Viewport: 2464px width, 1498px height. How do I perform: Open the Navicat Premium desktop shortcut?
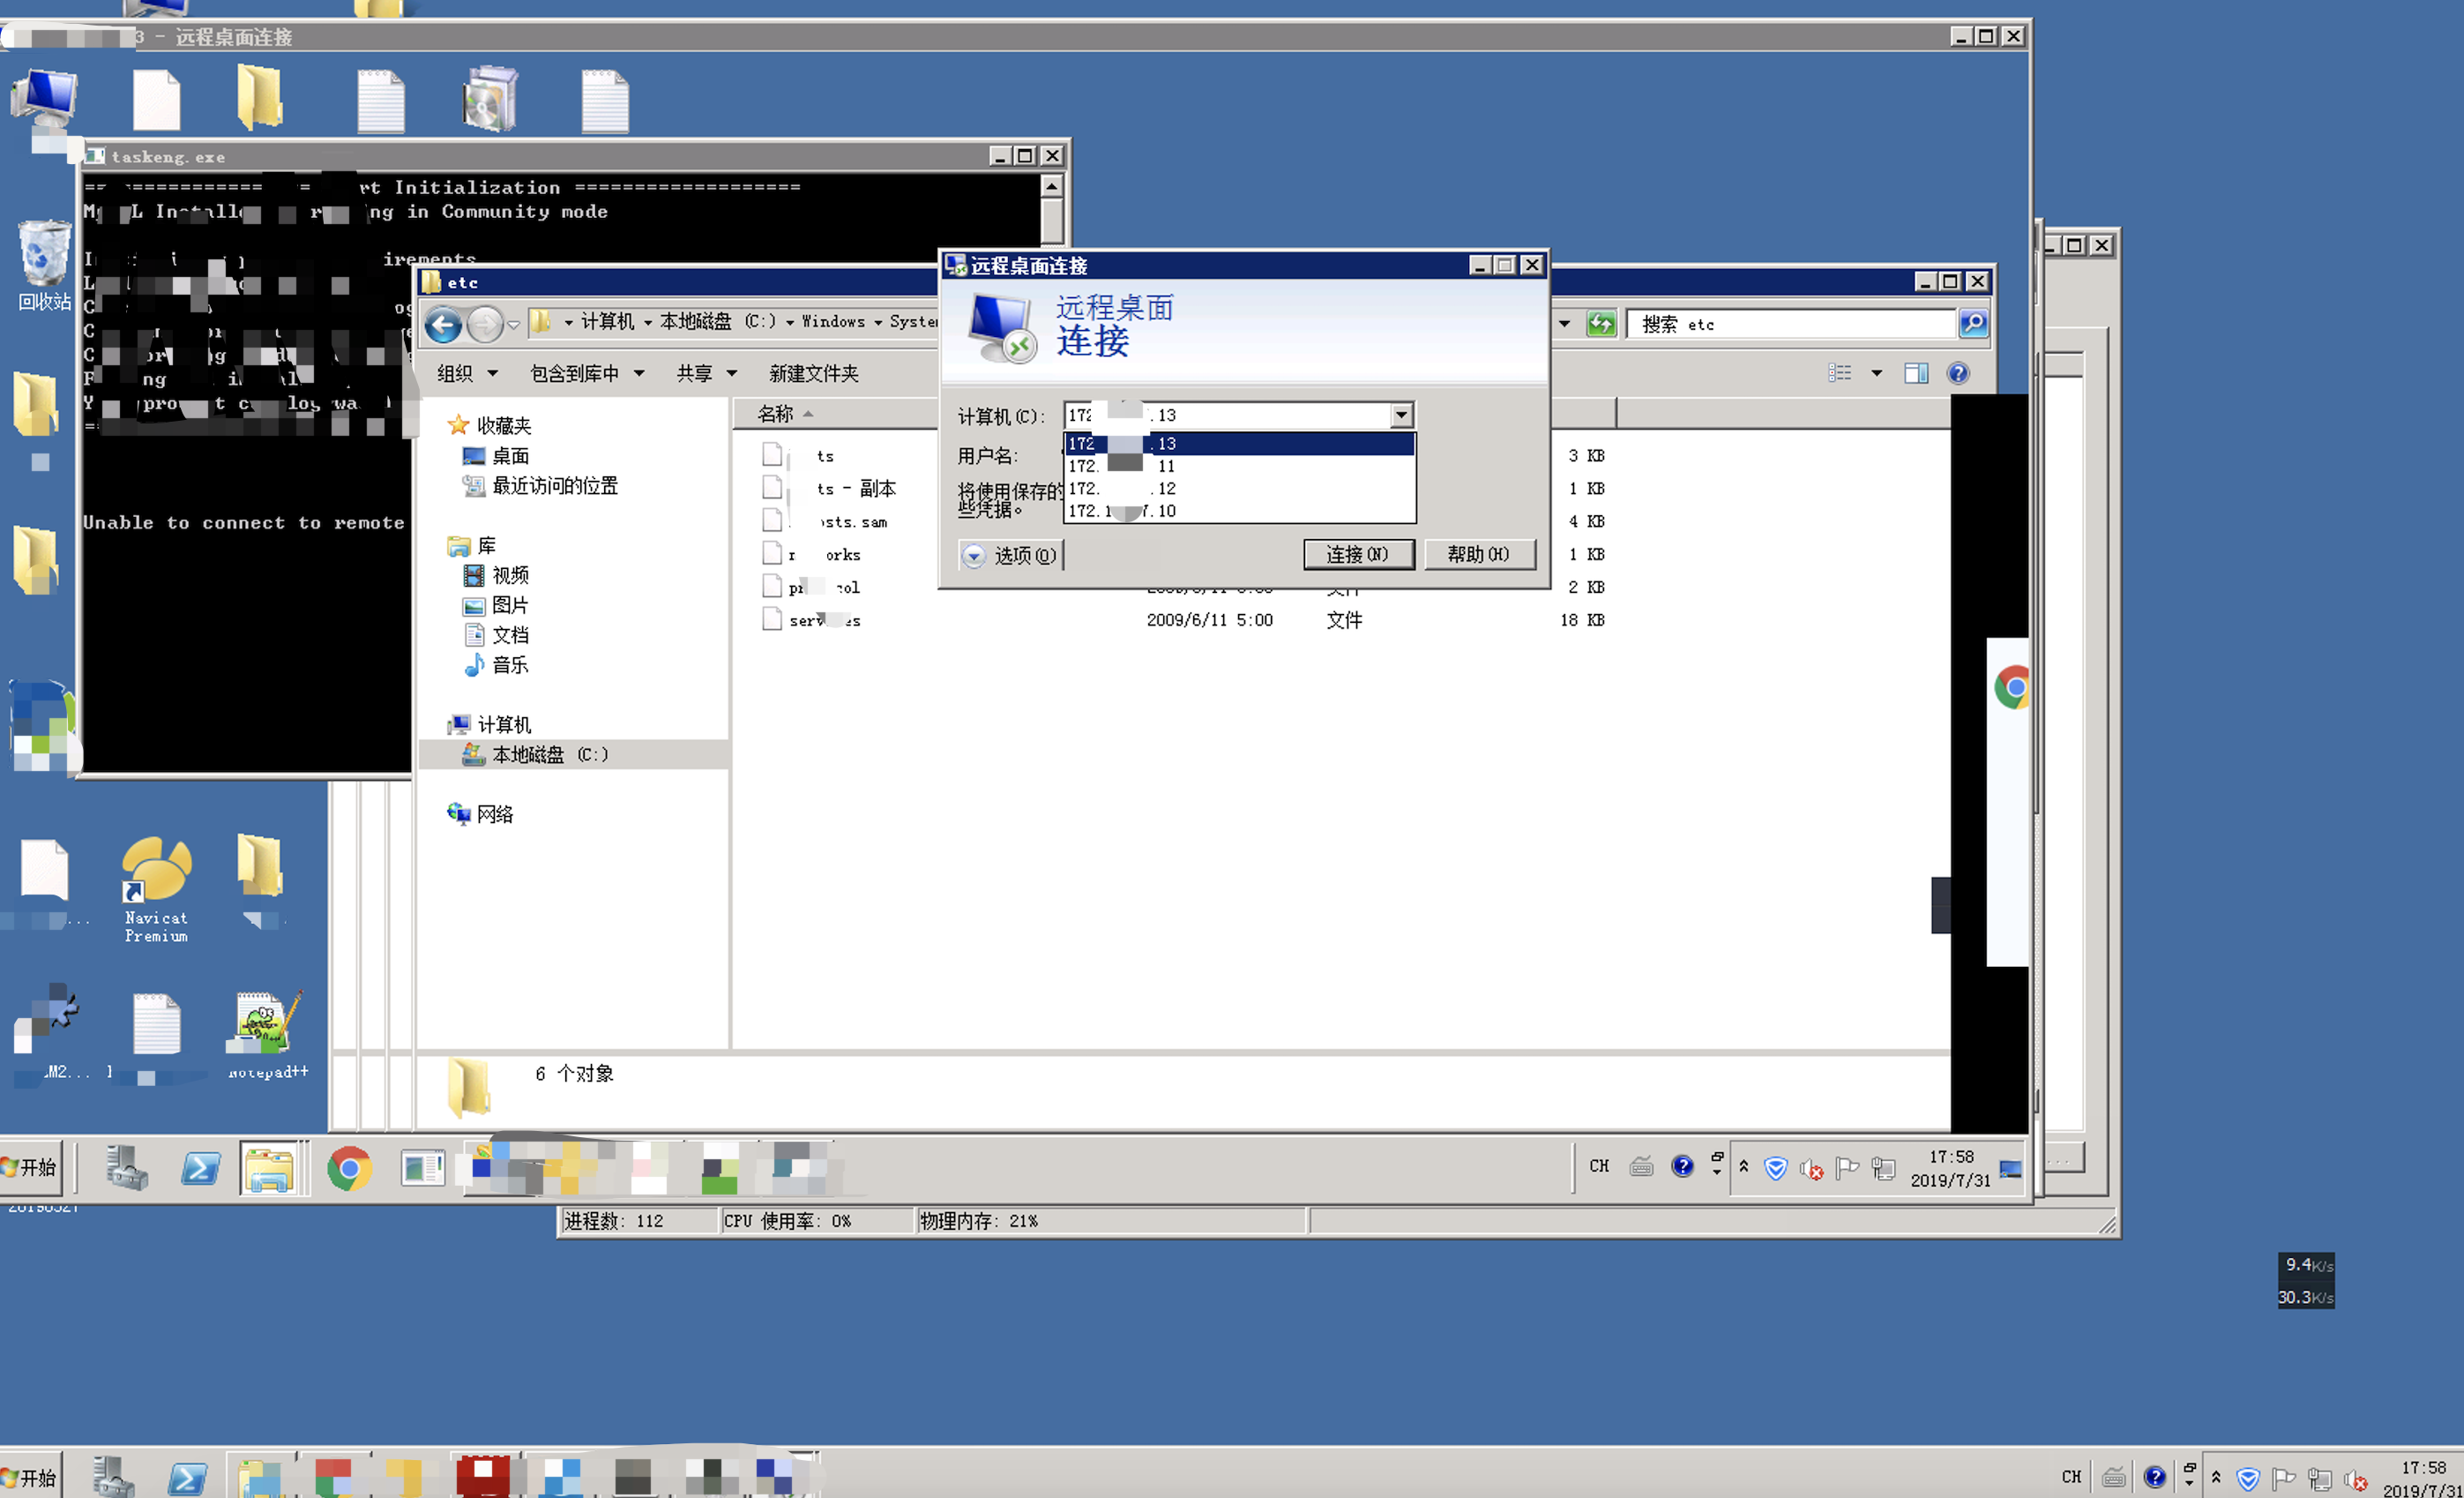point(156,889)
